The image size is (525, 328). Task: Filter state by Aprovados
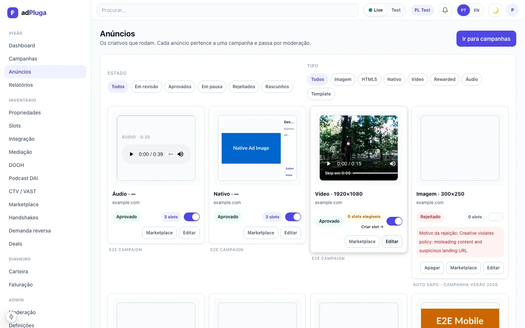[180, 87]
